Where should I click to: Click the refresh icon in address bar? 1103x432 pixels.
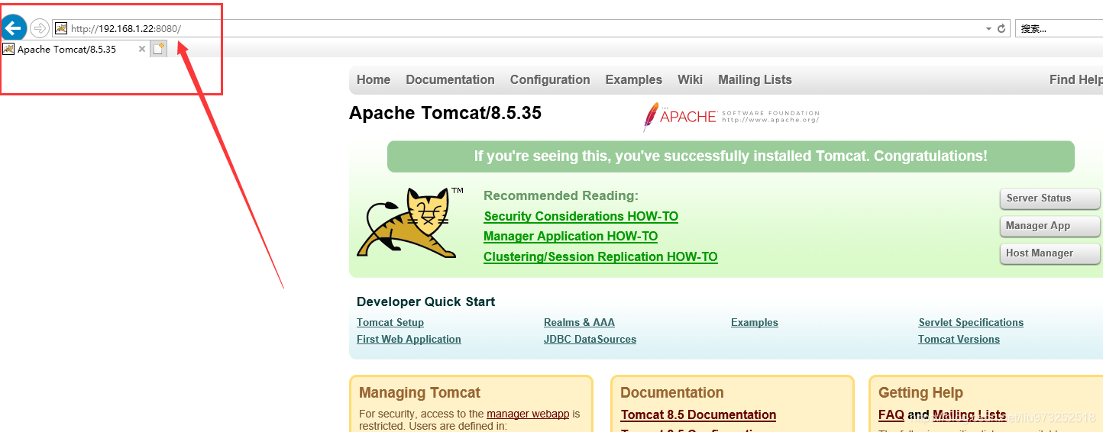tap(1001, 28)
